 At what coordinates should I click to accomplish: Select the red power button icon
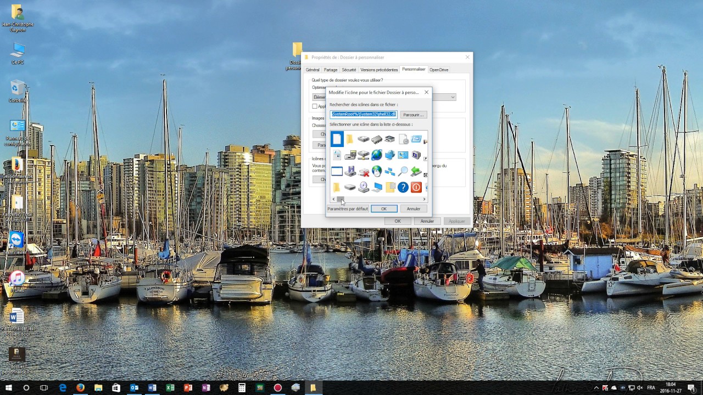tap(416, 188)
